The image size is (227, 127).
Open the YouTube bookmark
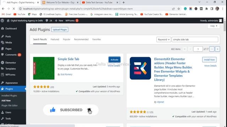pos(20,14)
